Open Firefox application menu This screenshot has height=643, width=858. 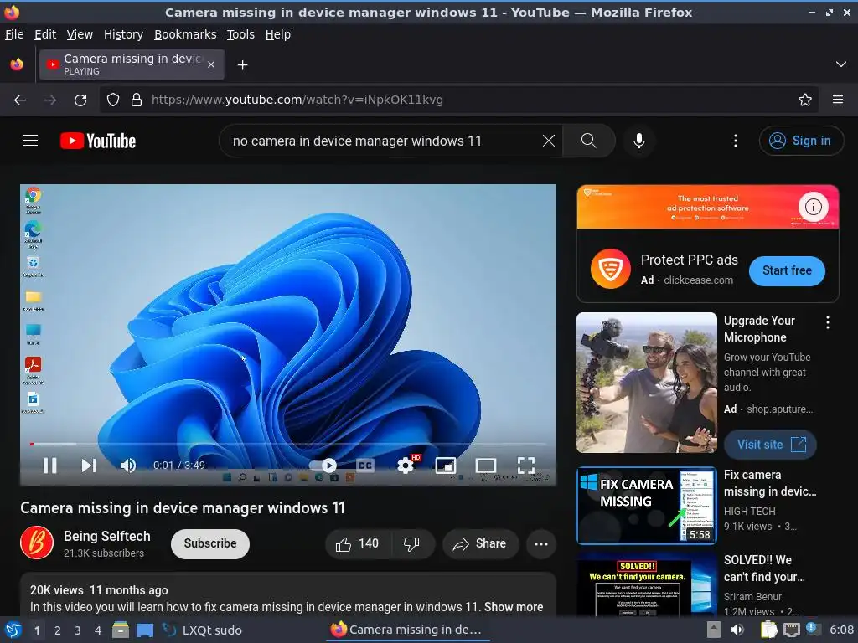tap(838, 100)
